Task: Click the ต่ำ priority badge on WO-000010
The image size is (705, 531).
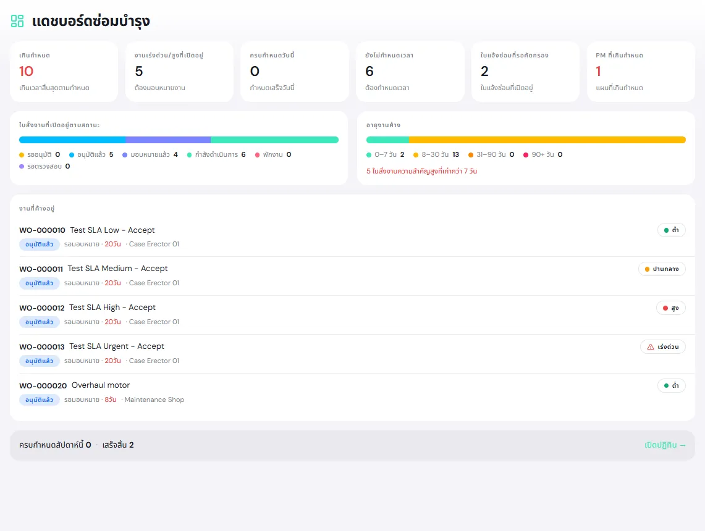Action: pyautogui.click(x=671, y=230)
